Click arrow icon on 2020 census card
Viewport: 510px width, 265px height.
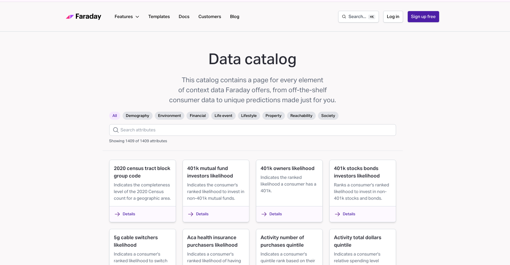click(117, 214)
